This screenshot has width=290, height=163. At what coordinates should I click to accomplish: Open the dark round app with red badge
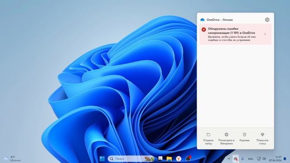tap(188, 158)
